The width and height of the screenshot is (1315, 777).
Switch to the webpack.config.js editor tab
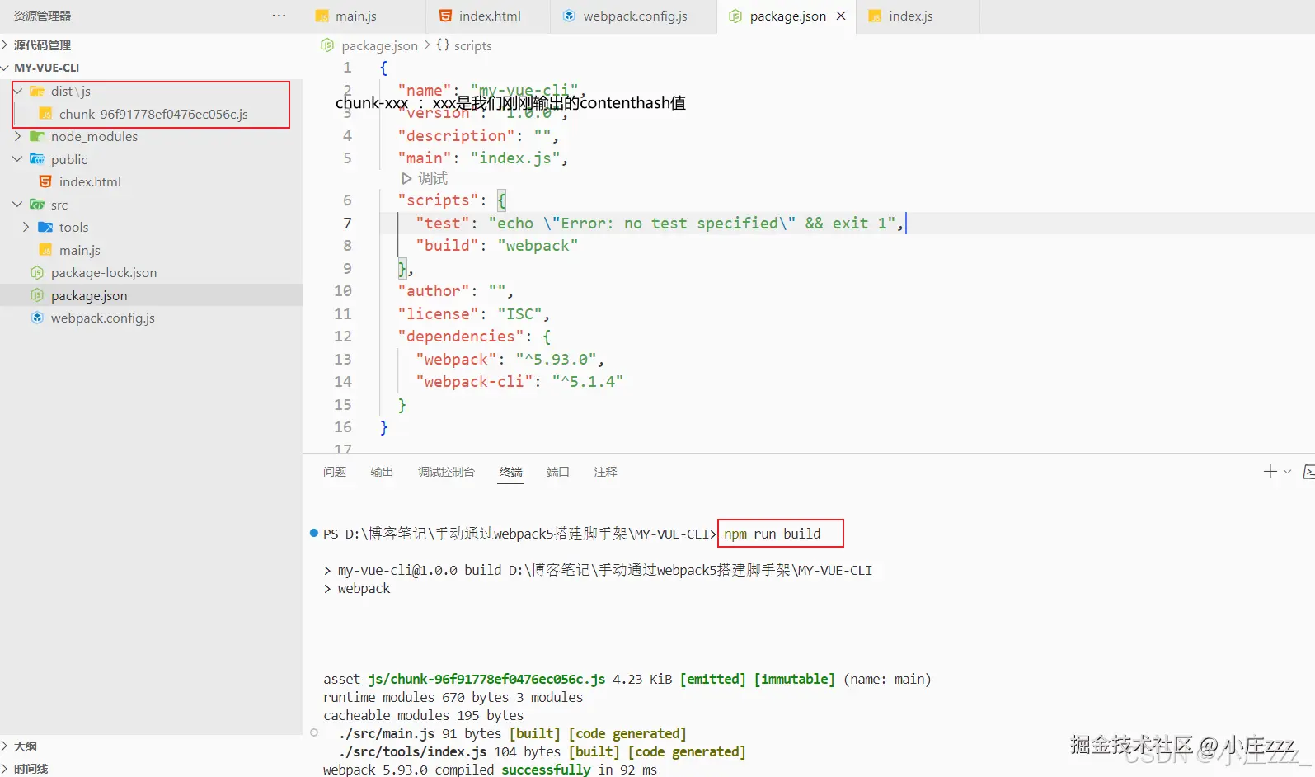(633, 16)
